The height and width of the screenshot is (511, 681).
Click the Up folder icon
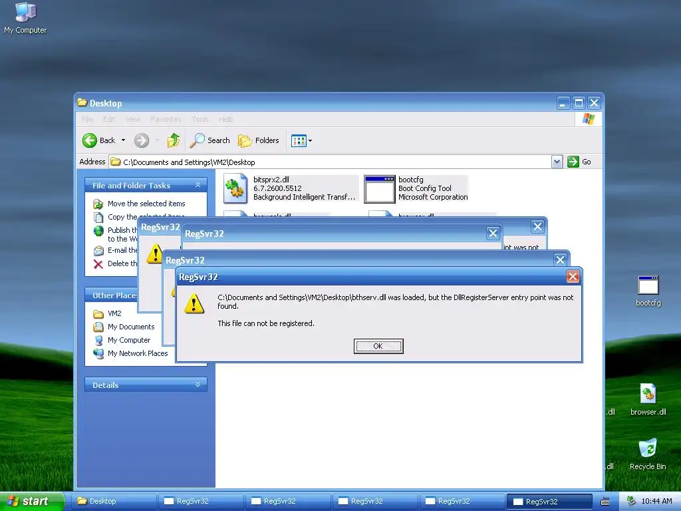[174, 140]
